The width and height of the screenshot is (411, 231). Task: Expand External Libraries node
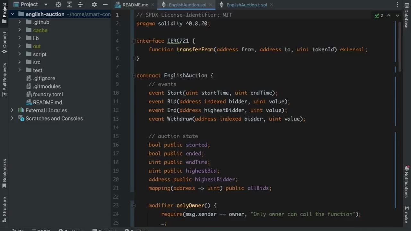(x=13, y=110)
